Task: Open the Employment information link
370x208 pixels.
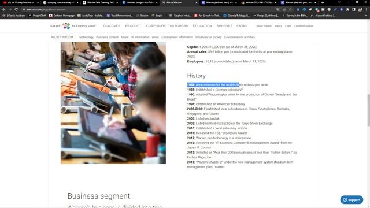Action: [x=177, y=37]
